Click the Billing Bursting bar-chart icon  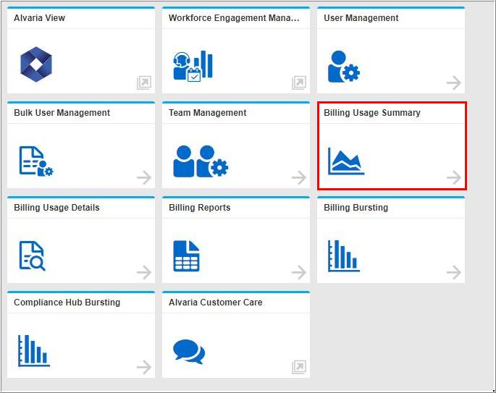pyautogui.click(x=343, y=256)
